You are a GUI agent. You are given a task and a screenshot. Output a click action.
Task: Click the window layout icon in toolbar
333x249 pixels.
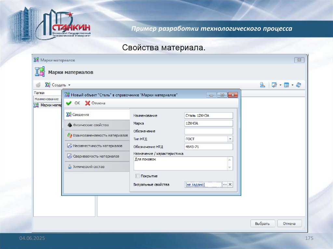[x=286, y=85]
